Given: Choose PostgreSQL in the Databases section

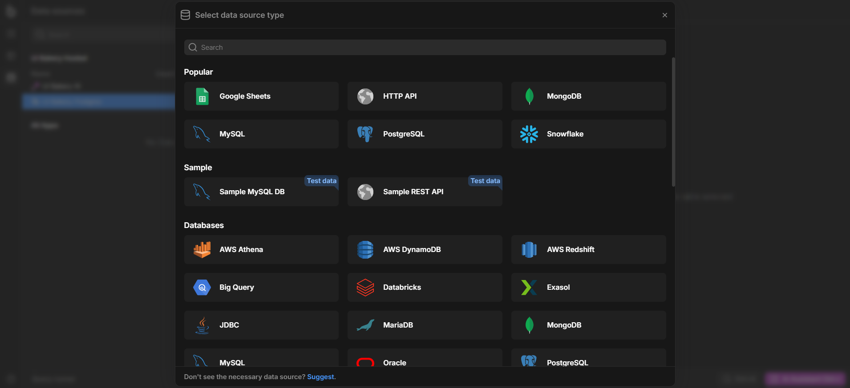Looking at the screenshot, I should tap(588, 358).
